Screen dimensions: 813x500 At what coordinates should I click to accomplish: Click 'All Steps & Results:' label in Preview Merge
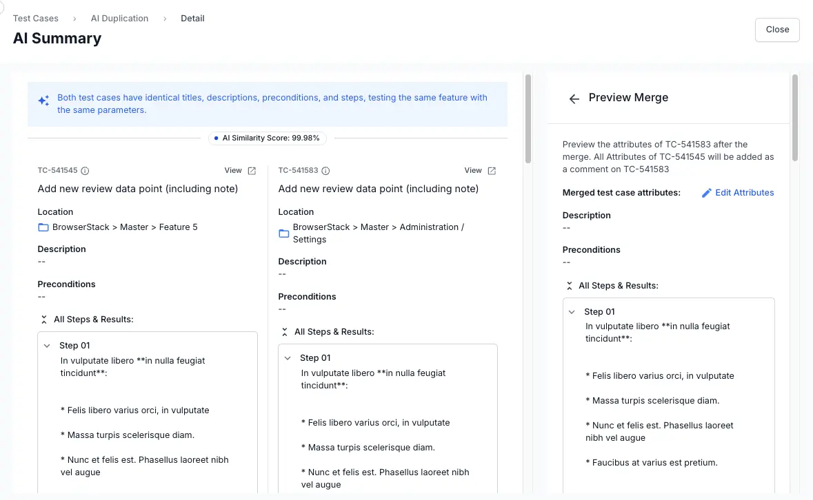(619, 286)
